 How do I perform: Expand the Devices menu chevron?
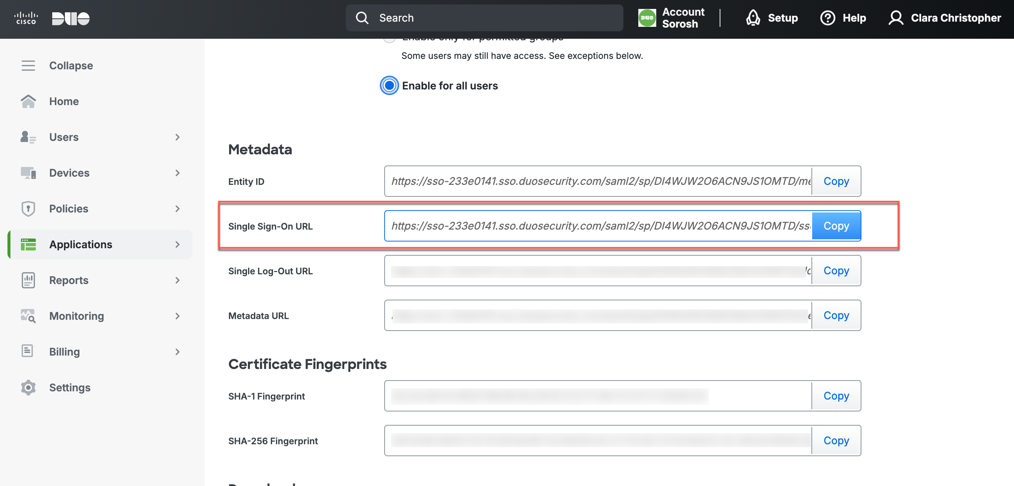click(177, 173)
